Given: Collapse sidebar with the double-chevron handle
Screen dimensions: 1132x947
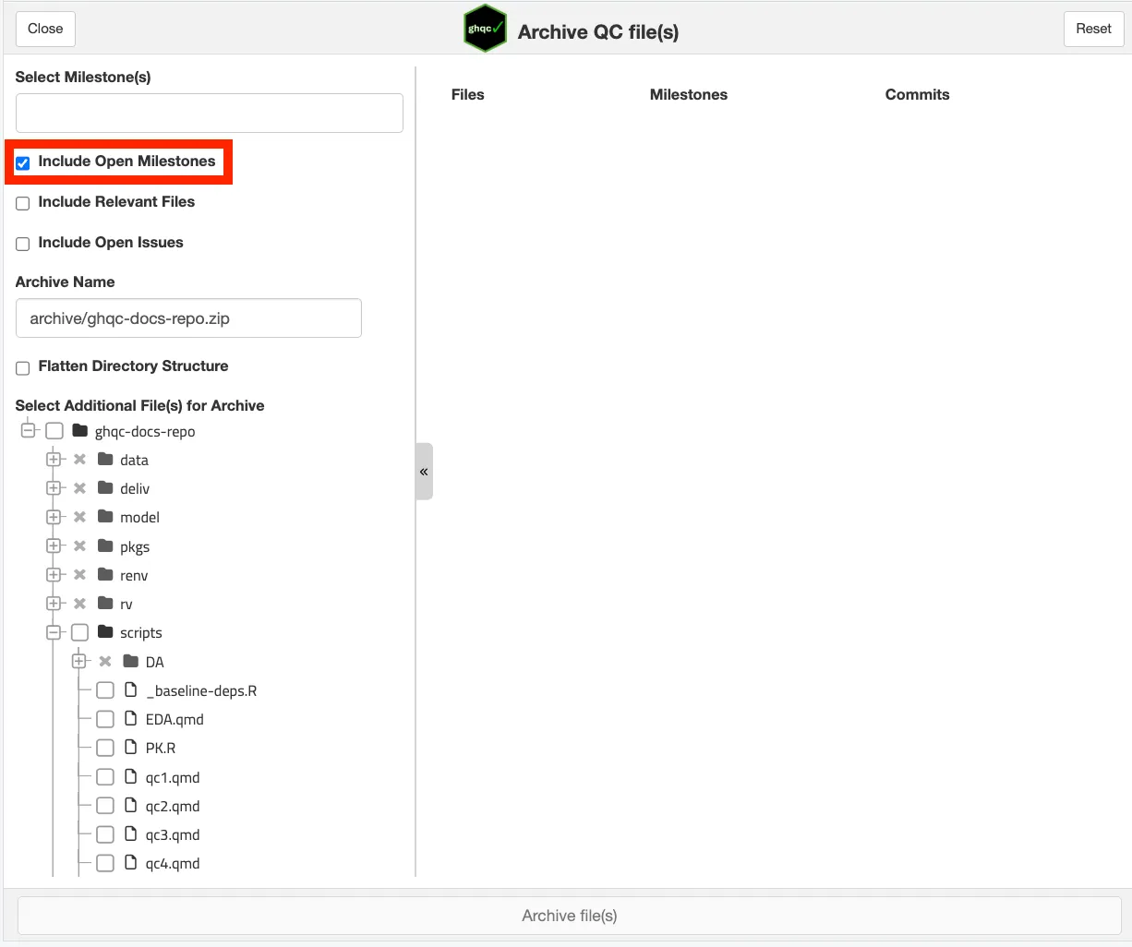Looking at the screenshot, I should click(424, 472).
